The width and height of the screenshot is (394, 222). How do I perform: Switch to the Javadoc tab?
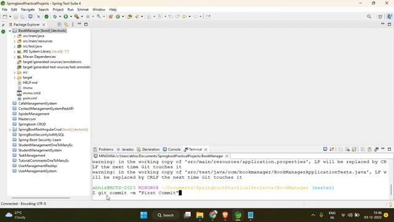(125, 149)
